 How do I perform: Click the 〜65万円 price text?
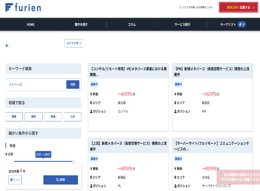[209, 94]
